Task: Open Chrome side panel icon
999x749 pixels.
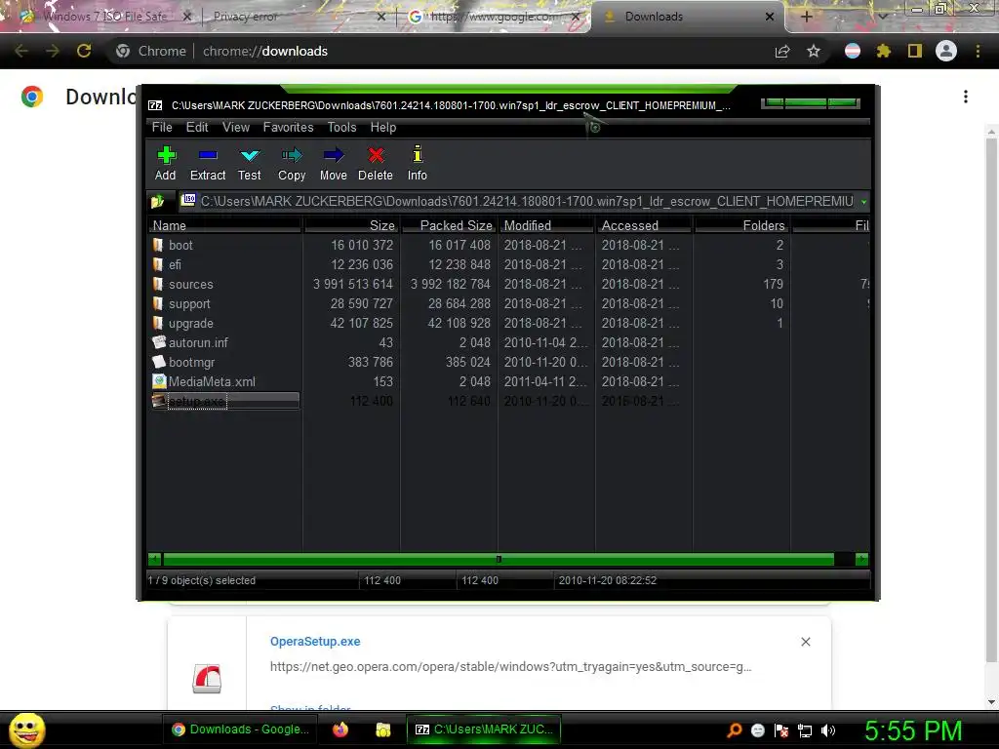Action: coord(915,51)
